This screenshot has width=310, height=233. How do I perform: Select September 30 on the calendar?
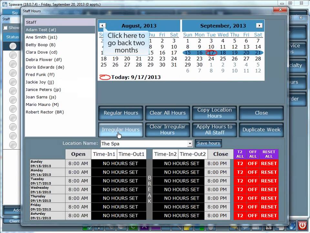[x=199, y=65]
